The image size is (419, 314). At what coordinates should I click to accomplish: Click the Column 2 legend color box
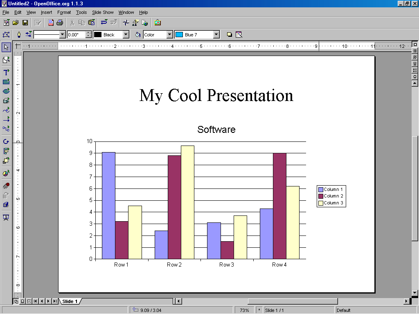point(321,196)
